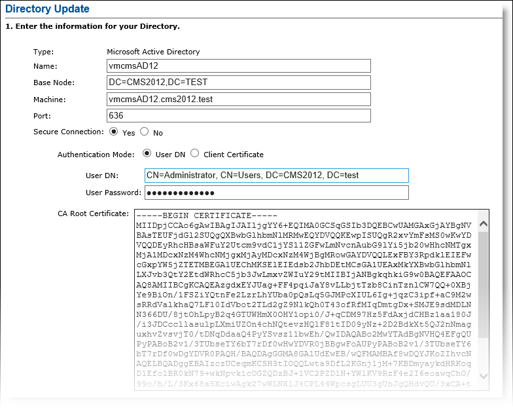Select No for Secure Connection
513x408 pixels.
[x=144, y=132]
